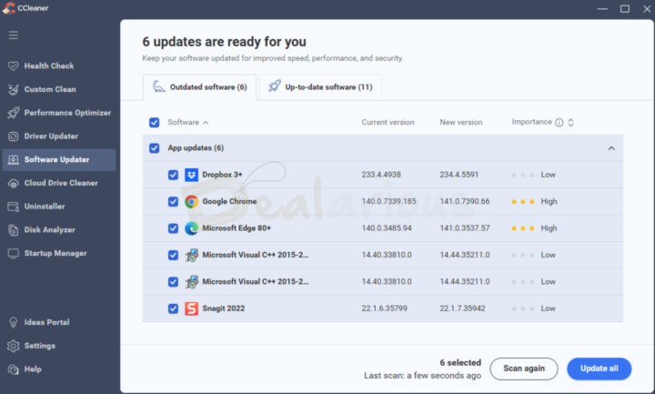
Task: Open Performance Optimizer in sidebar
Action: click(x=66, y=113)
